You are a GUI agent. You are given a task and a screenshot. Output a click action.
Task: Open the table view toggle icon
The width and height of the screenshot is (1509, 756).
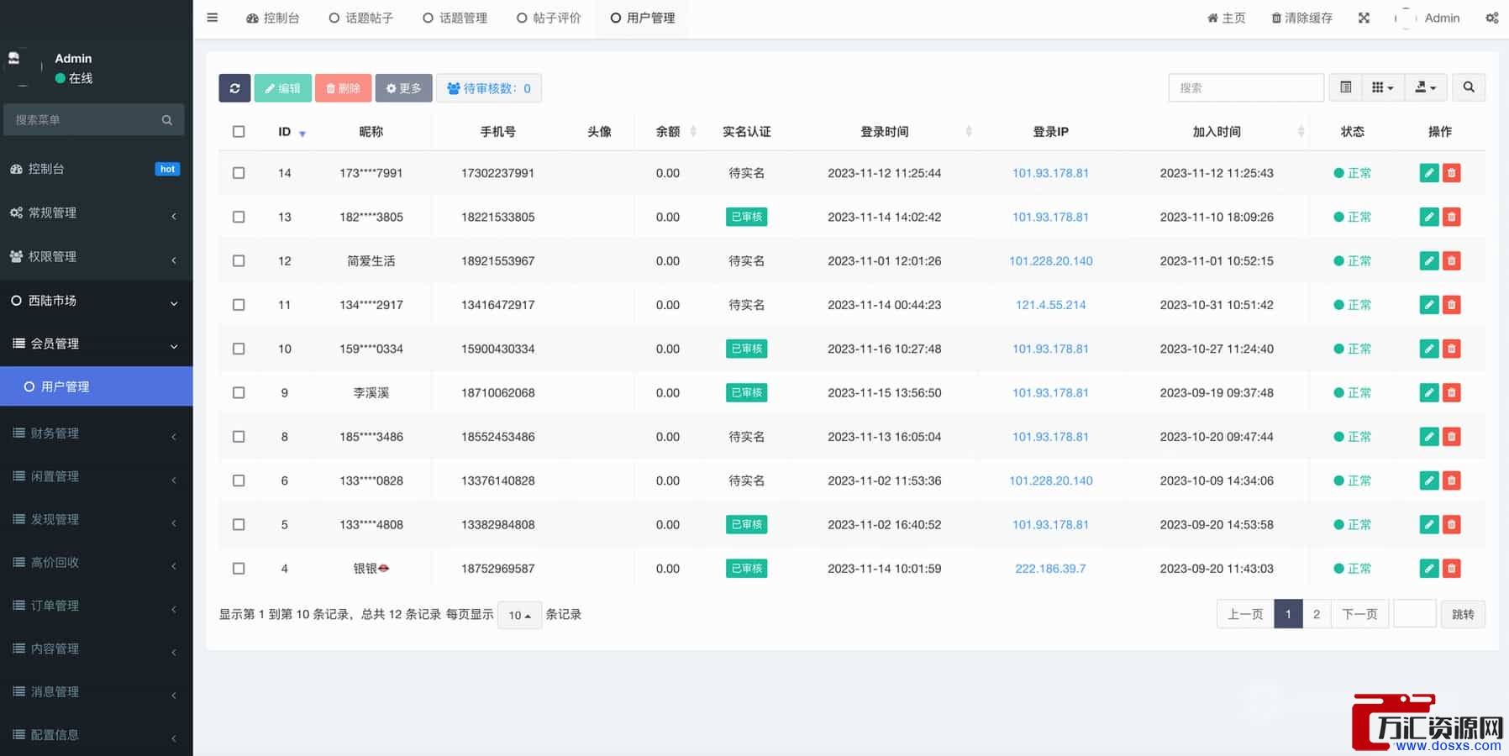[x=1345, y=87]
